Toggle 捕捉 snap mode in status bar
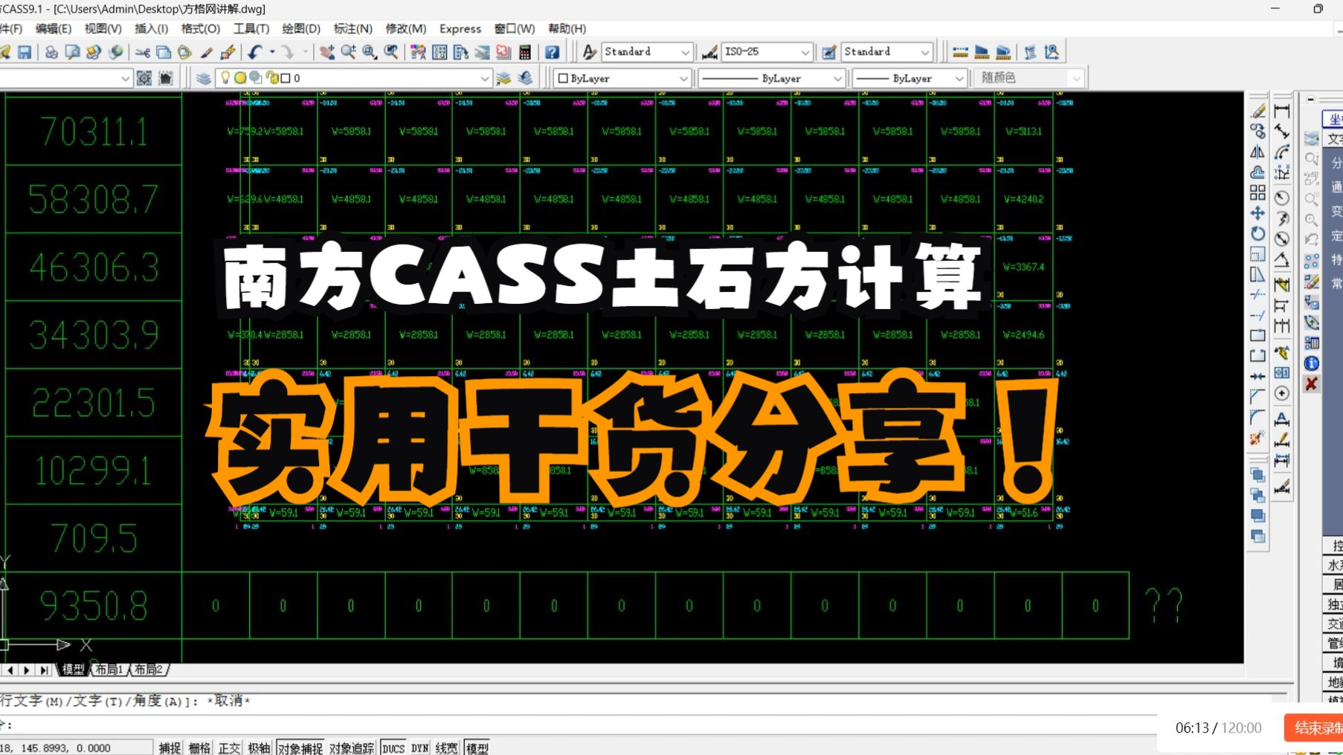 (170, 748)
